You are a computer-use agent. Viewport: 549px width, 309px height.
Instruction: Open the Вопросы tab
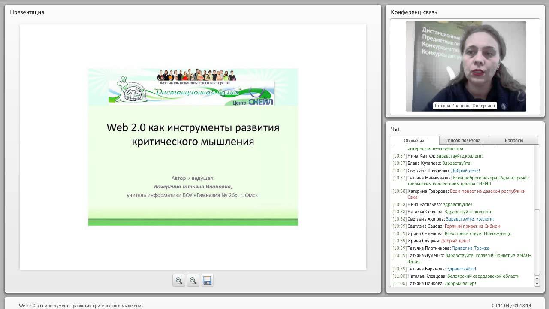[513, 140]
